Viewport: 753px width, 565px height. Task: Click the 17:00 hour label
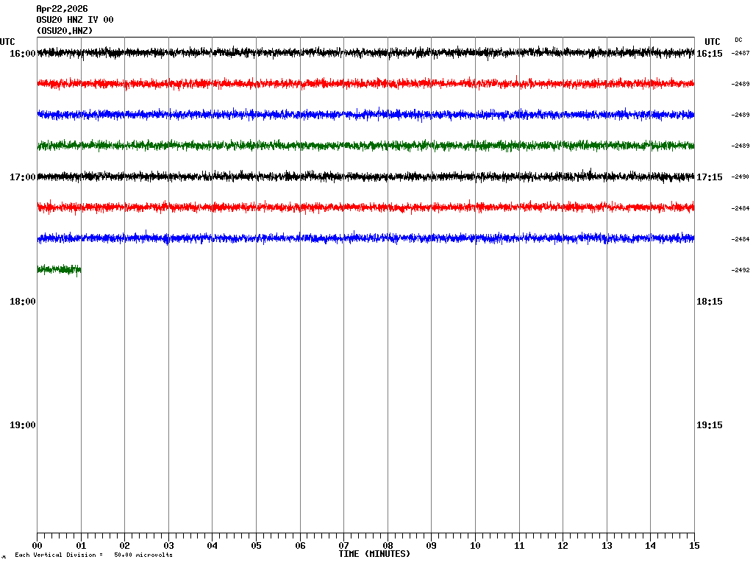[23, 177]
